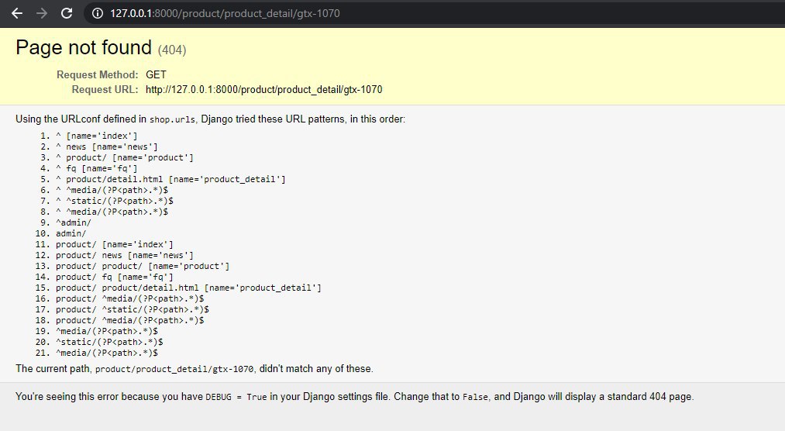The width and height of the screenshot is (785, 431).
Task: Click the shop.urls URLconf text
Action: pyautogui.click(x=173, y=119)
